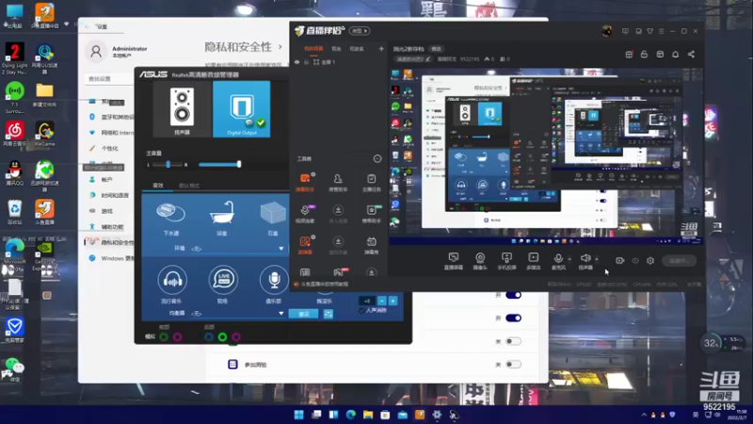The height and width of the screenshot is (424, 753).
Task: Open streaming app settings gear icon
Action: tap(650, 261)
